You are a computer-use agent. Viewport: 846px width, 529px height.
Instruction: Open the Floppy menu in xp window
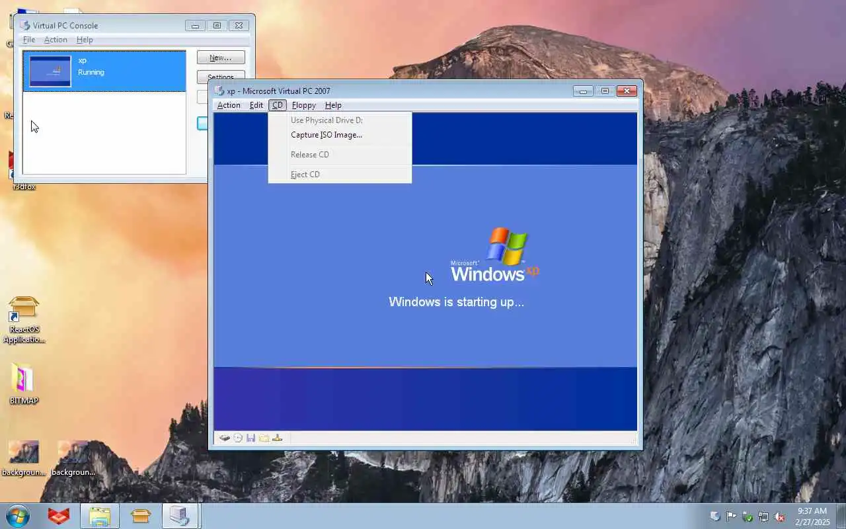pos(304,105)
